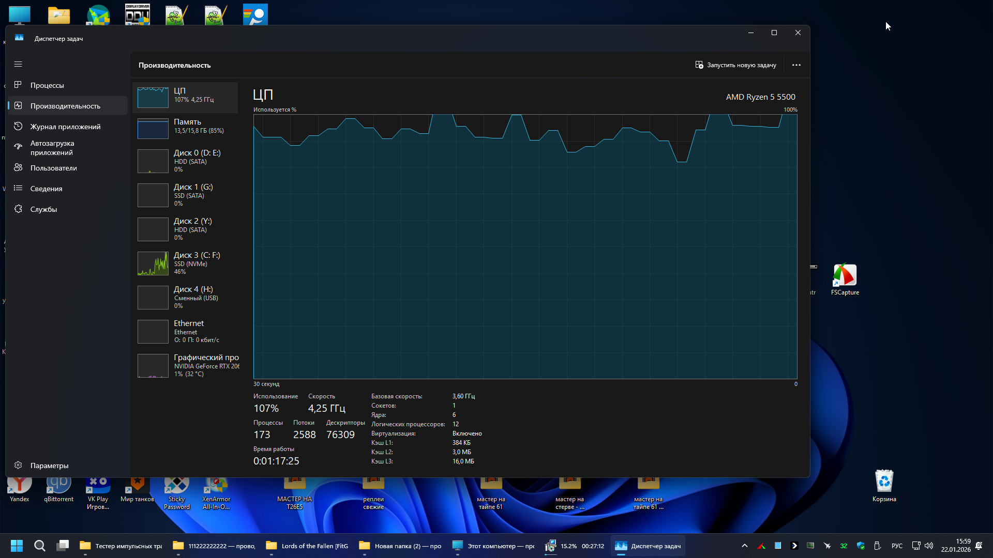
Task: Open Task Manager settings gear
Action: point(18,465)
